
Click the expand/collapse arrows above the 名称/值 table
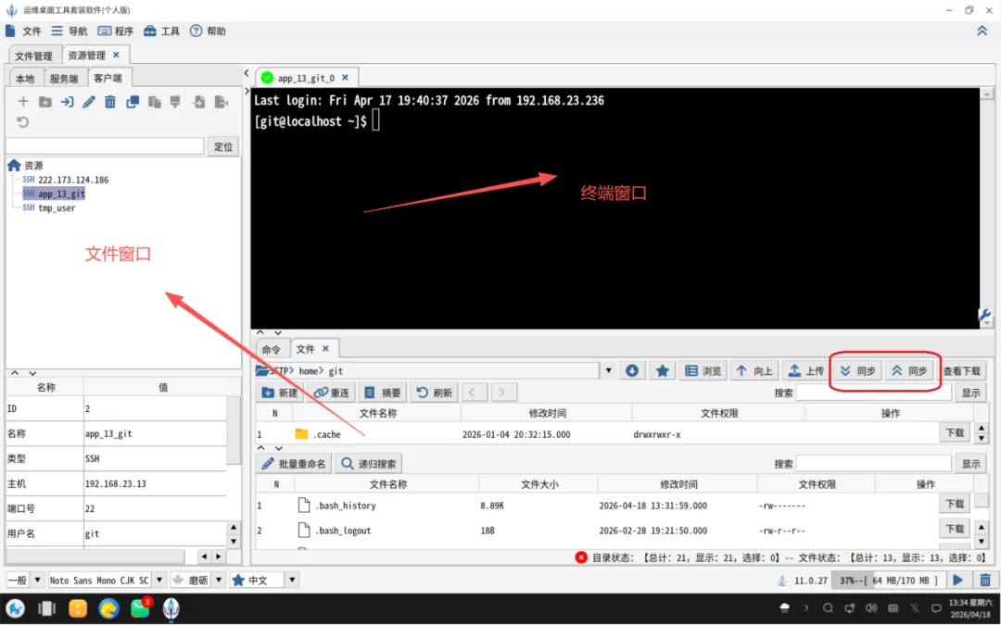pos(23,373)
